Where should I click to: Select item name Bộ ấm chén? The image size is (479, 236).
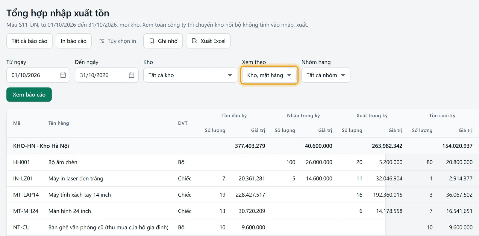pyautogui.click(x=63, y=162)
